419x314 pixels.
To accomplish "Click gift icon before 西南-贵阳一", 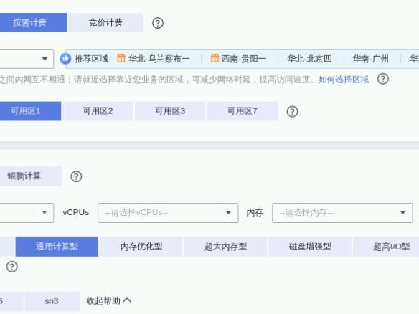I will coord(215,58).
